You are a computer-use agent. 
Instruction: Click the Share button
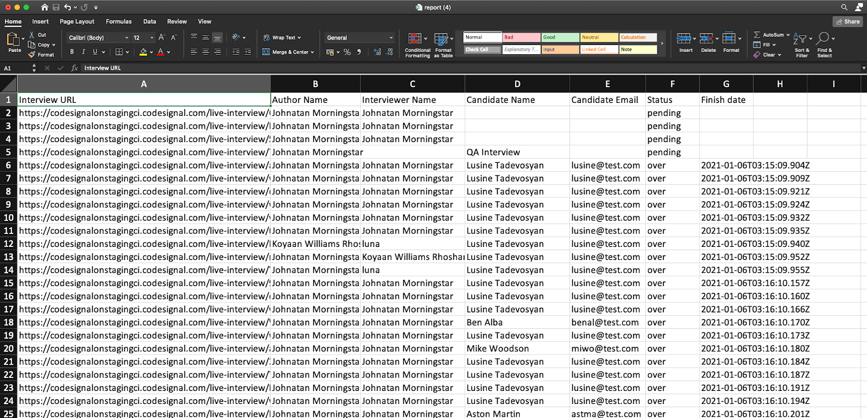tap(847, 22)
